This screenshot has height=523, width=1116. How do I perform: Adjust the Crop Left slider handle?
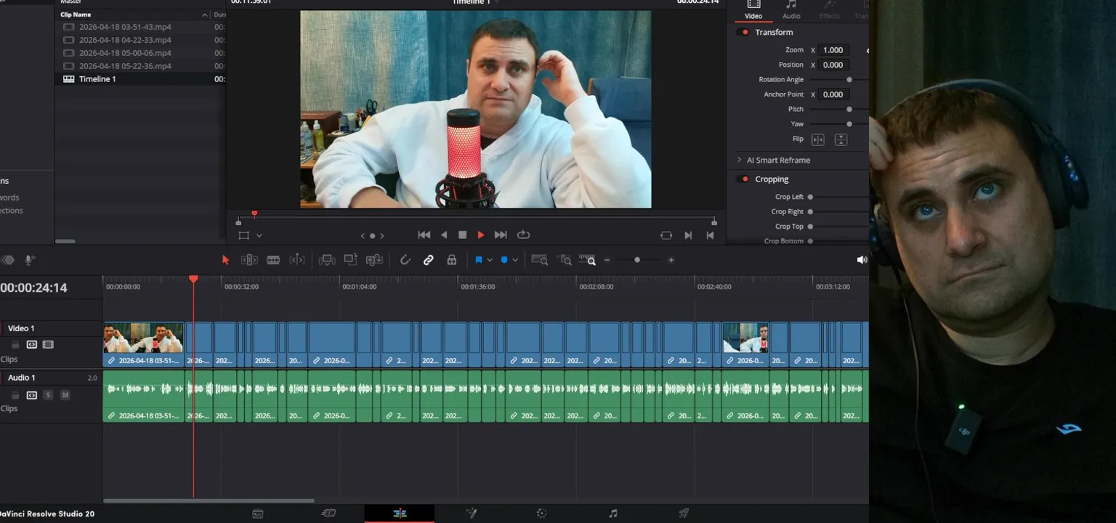point(810,197)
